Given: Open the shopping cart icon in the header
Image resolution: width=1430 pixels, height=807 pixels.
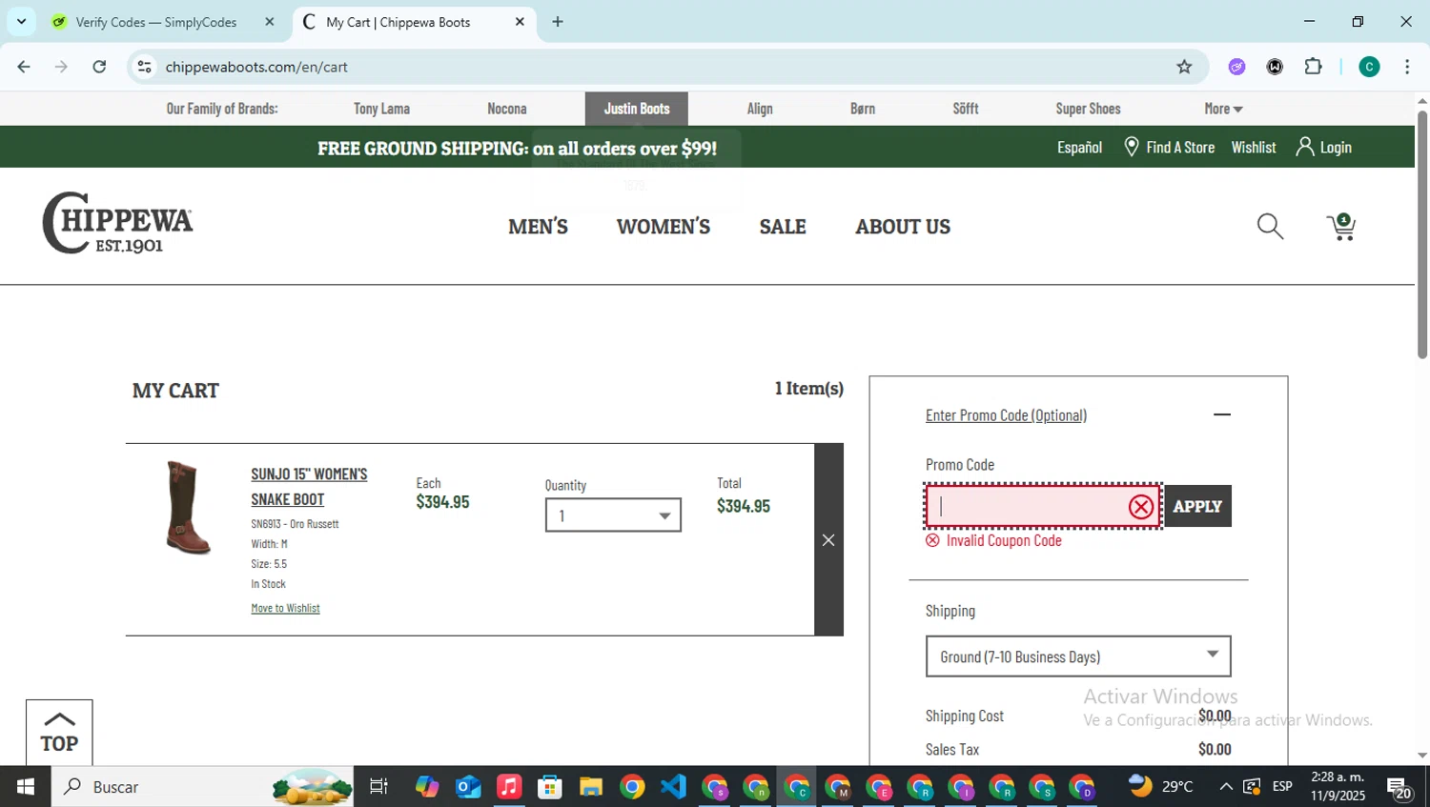Looking at the screenshot, I should point(1341,227).
